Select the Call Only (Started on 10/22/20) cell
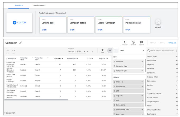This screenshot has width=180, height=117. [10, 70]
